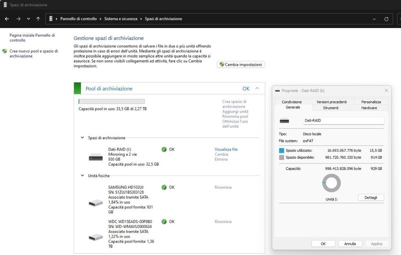Screen dimensions: 401x255
Task: Click the Dati-RAID name text field
Action: pos(343,121)
